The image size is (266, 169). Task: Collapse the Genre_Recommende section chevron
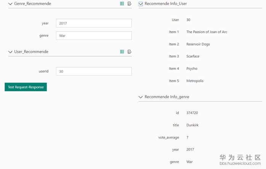pos(10,4)
